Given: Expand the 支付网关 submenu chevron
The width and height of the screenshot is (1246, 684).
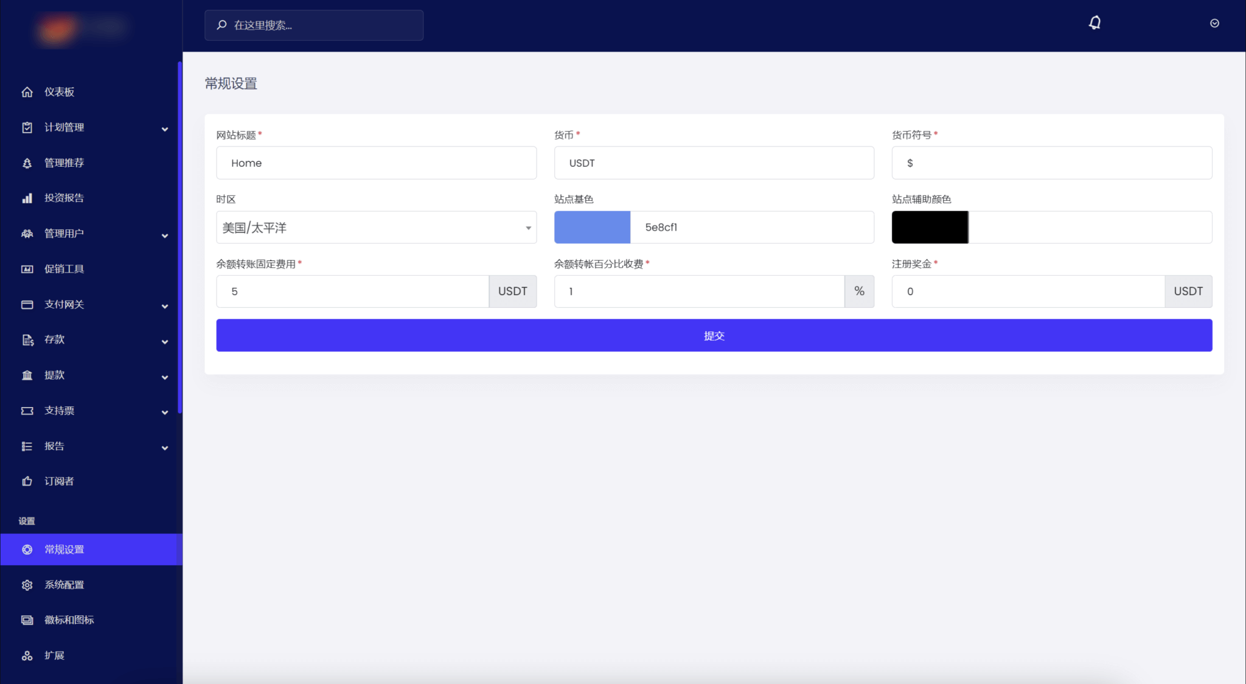Looking at the screenshot, I should click(165, 306).
